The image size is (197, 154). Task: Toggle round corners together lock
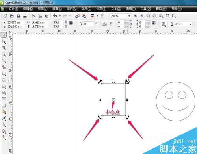pos(154,23)
